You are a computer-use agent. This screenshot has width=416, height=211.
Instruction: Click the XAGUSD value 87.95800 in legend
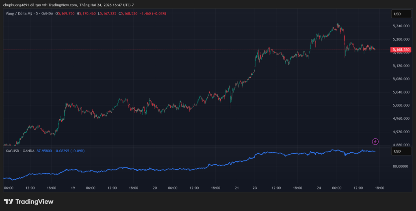tap(44, 151)
